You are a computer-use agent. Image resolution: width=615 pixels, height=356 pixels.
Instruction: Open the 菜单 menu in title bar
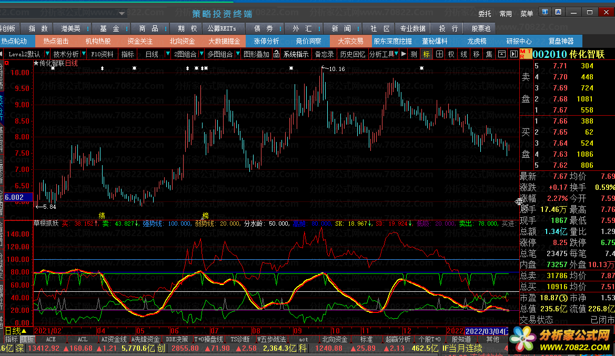(x=527, y=14)
